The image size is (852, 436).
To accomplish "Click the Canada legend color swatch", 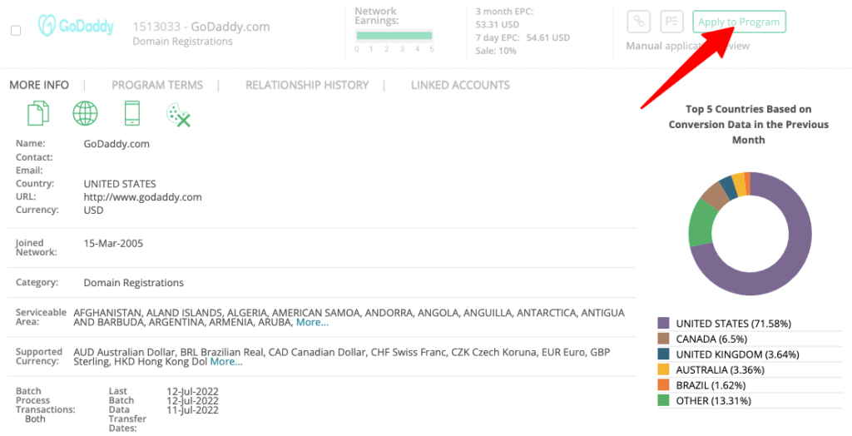I will tap(663, 339).
